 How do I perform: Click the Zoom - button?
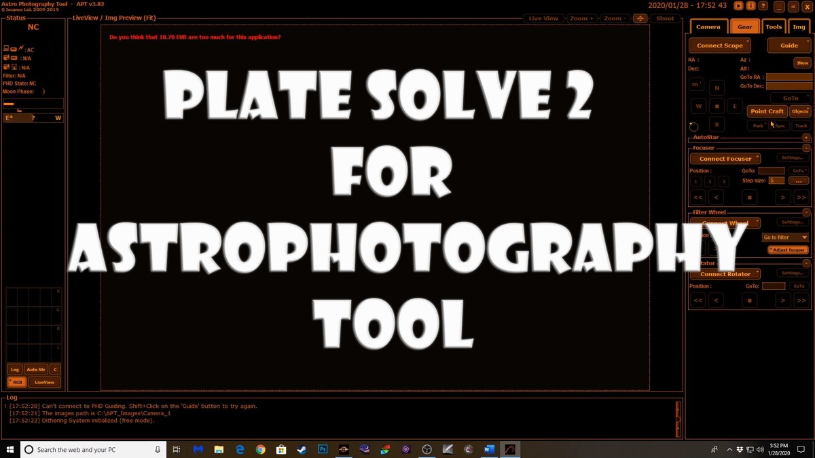click(615, 18)
